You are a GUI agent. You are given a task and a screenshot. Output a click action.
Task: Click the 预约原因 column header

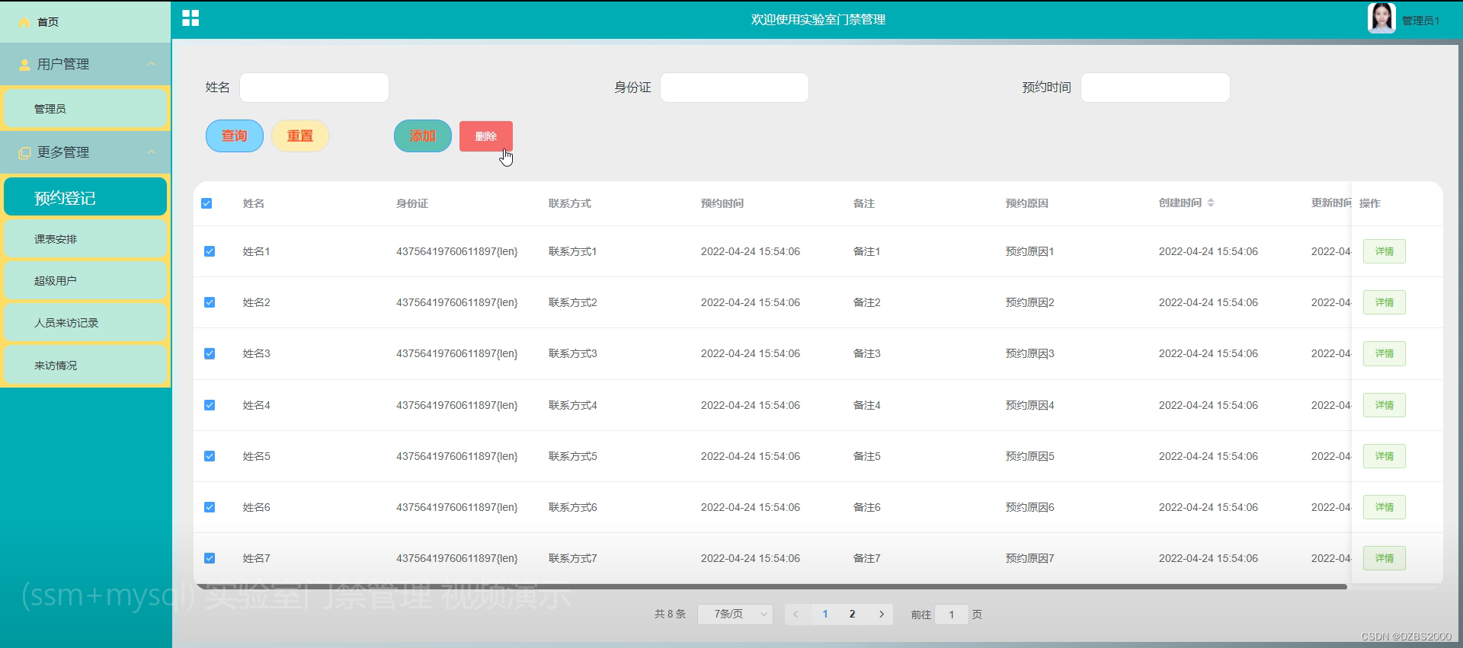[x=1027, y=203]
